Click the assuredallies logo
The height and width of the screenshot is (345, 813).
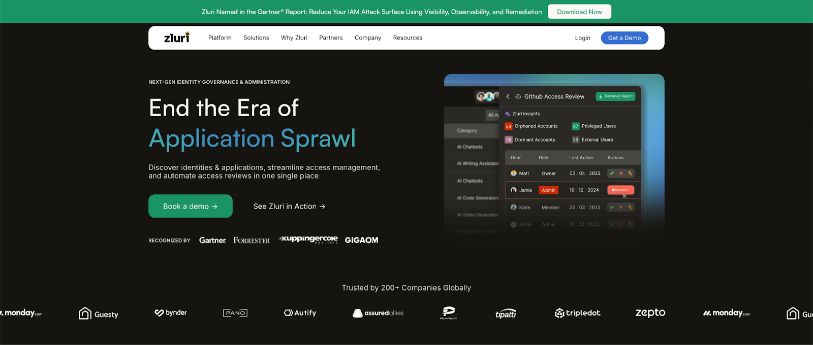pos(379,313)
